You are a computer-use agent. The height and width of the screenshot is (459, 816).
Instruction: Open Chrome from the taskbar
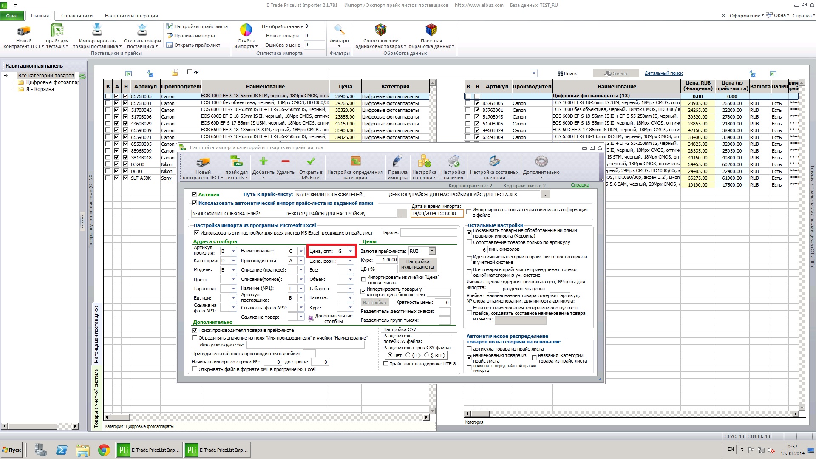point(104,450)
